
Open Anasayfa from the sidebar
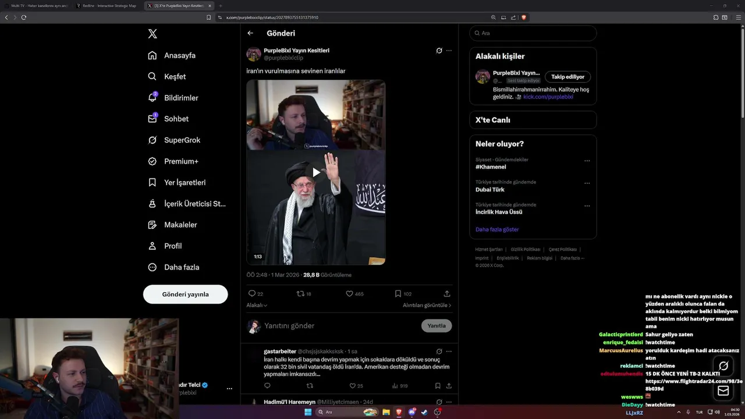172,55
